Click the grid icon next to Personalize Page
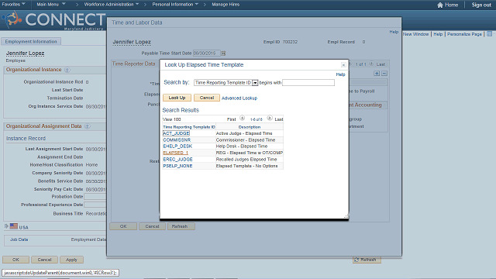 pos(489,34)
